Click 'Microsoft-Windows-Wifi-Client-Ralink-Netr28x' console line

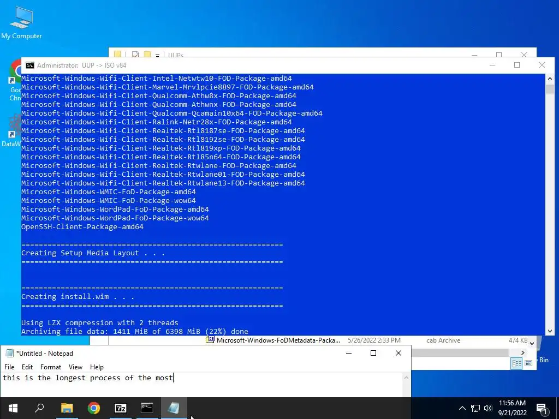pyautogui.click(x=157, y=122)
